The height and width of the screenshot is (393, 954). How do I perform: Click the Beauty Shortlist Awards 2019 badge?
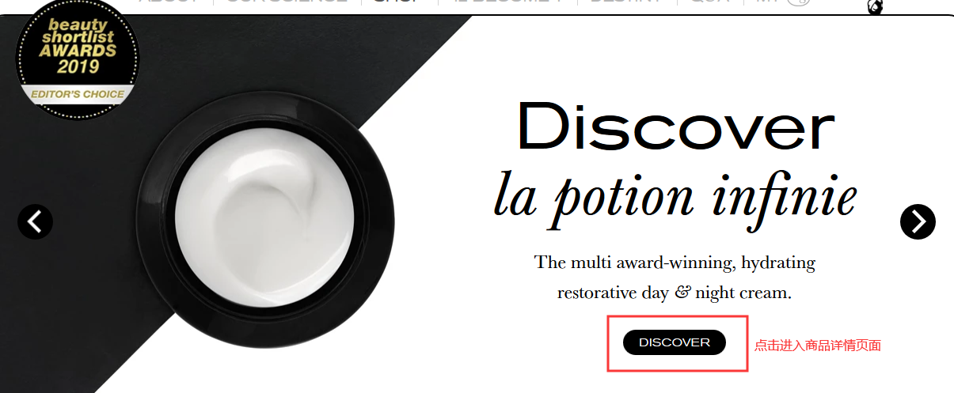pos(77,57)
